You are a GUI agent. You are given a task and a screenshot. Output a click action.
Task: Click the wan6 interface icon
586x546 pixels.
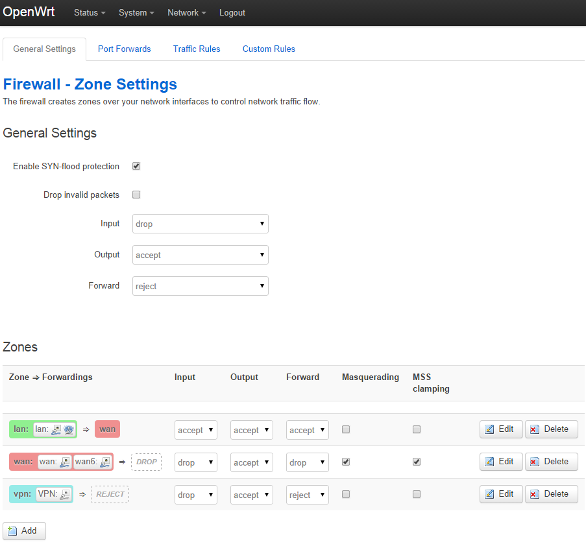point(105,462)
